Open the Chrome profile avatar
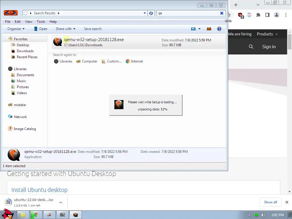292x219 pixels. [277, 15]
